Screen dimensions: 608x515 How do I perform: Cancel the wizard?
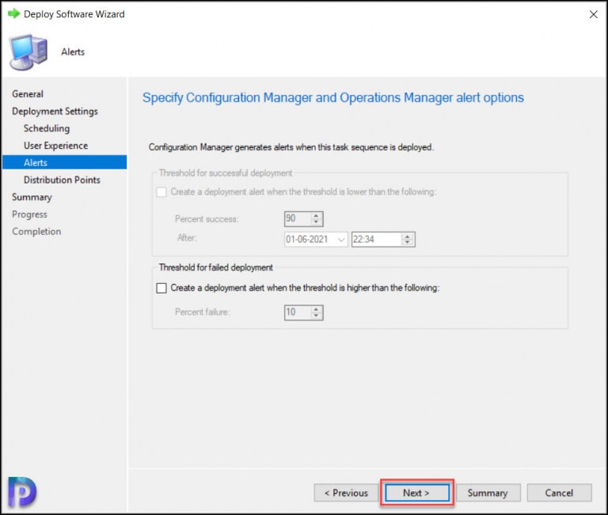click(x=559, y=493)
